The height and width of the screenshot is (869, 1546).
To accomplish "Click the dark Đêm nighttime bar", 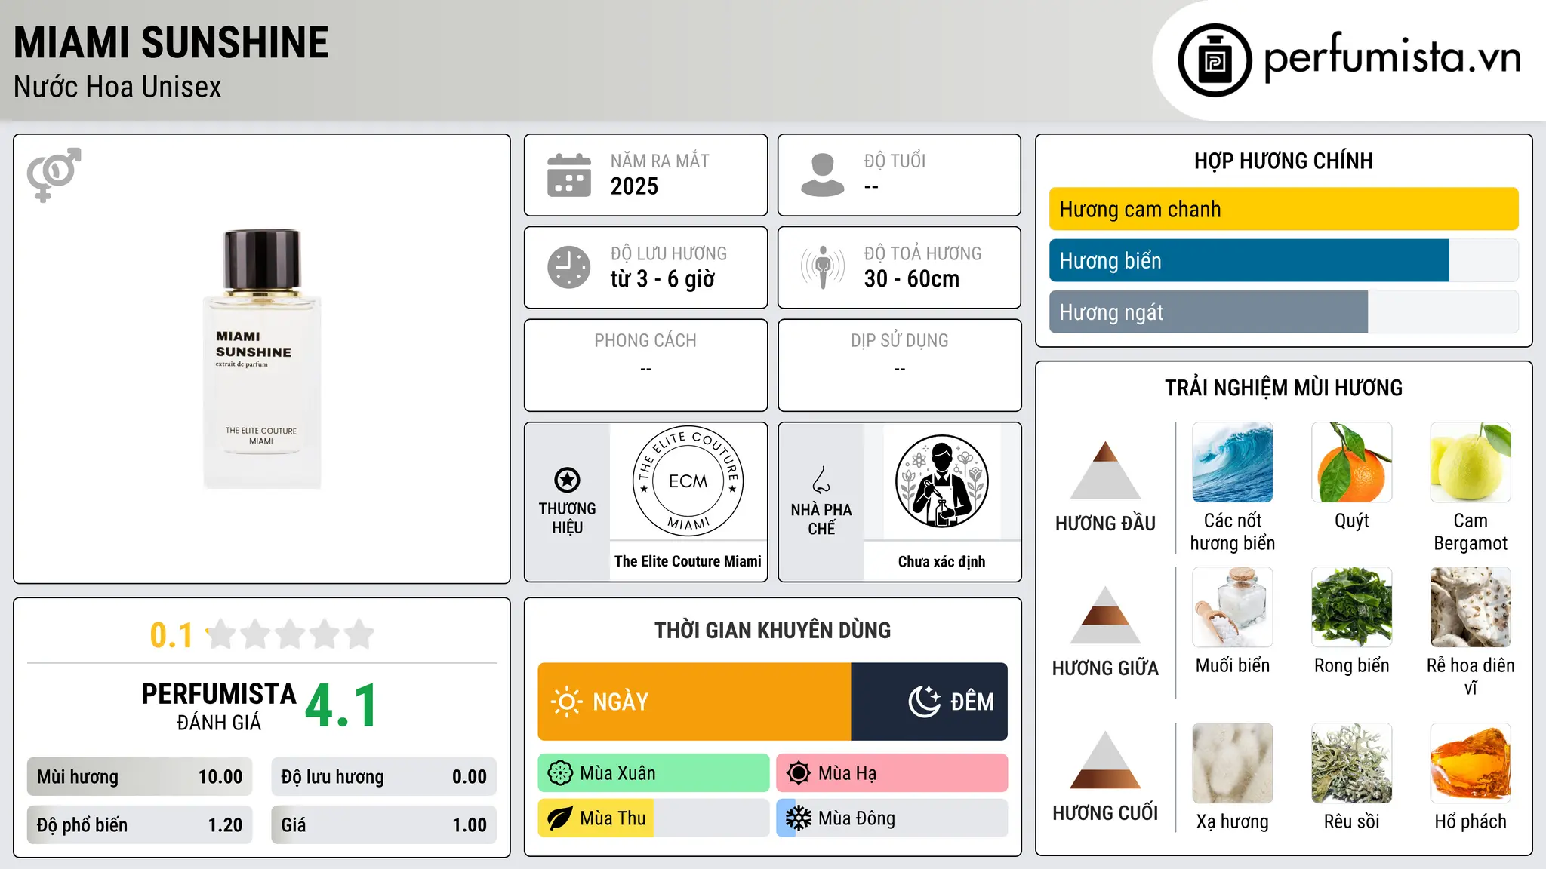I will coord(929,702).
